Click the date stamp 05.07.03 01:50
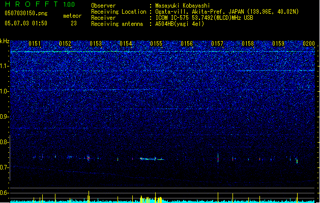The width and height of the screenshot is (320, 203). 26,23
